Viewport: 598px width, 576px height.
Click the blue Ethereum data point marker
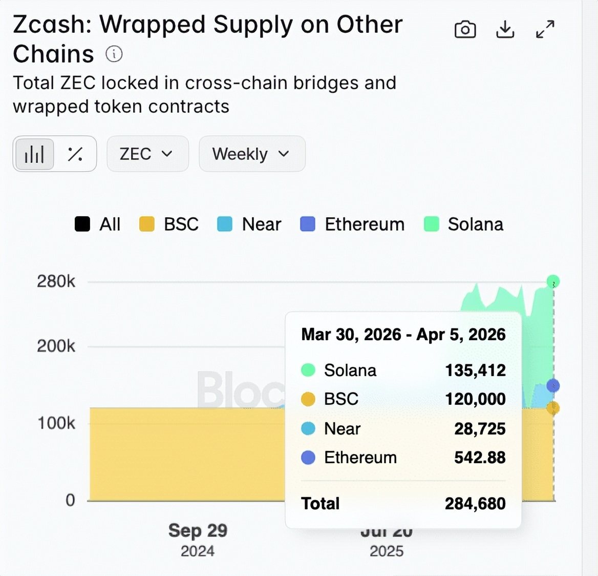[553, 385]
